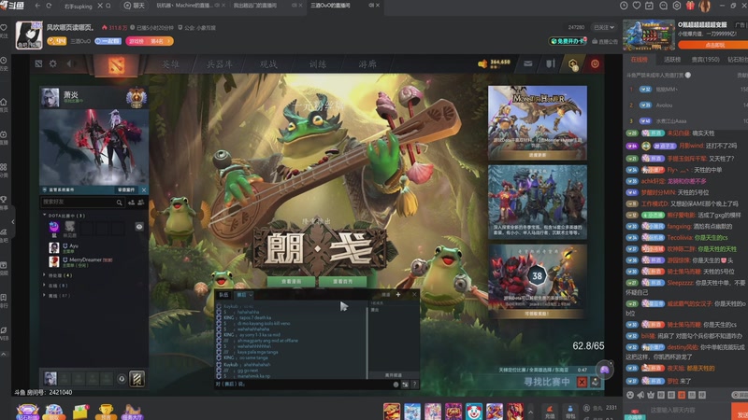Open the chat channel tab dropdown arrow

(251, 295)
